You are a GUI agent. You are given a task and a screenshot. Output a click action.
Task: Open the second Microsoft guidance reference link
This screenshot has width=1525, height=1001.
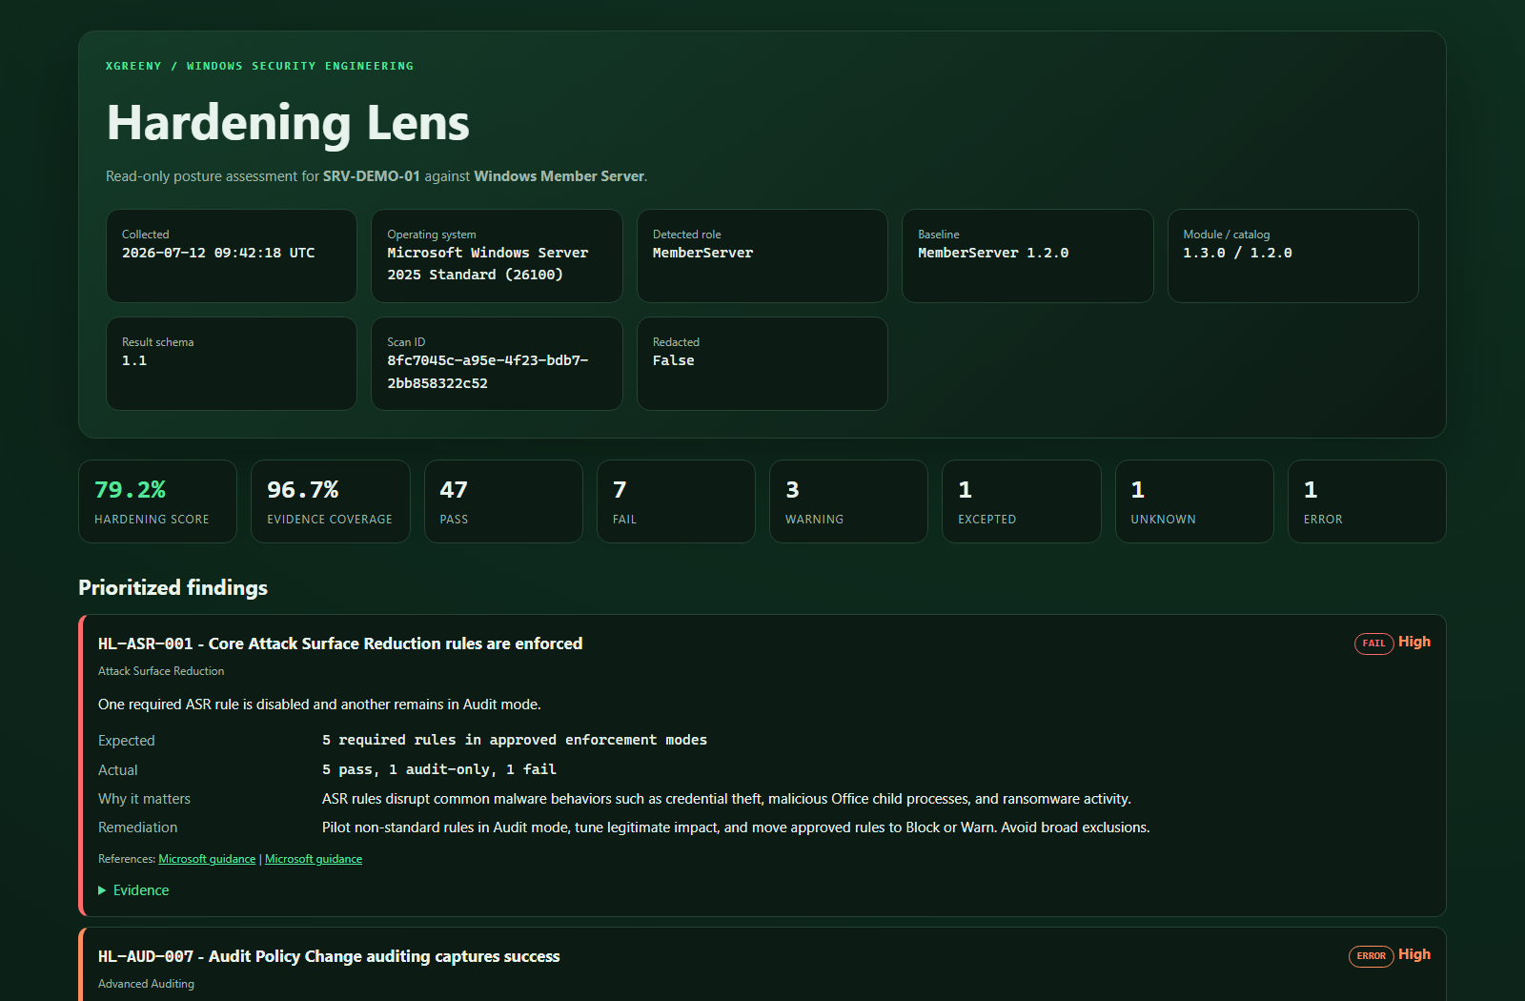(314, 859)
